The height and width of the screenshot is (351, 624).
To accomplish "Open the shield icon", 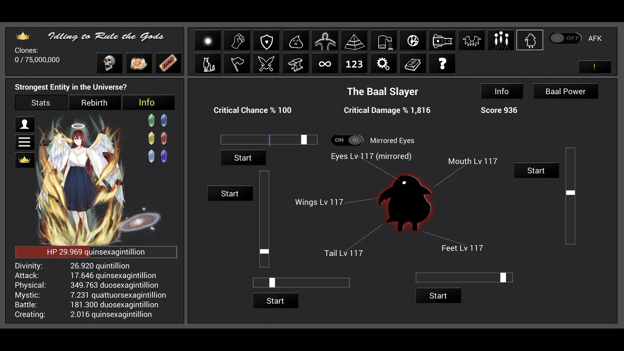I will coord(266,40).
